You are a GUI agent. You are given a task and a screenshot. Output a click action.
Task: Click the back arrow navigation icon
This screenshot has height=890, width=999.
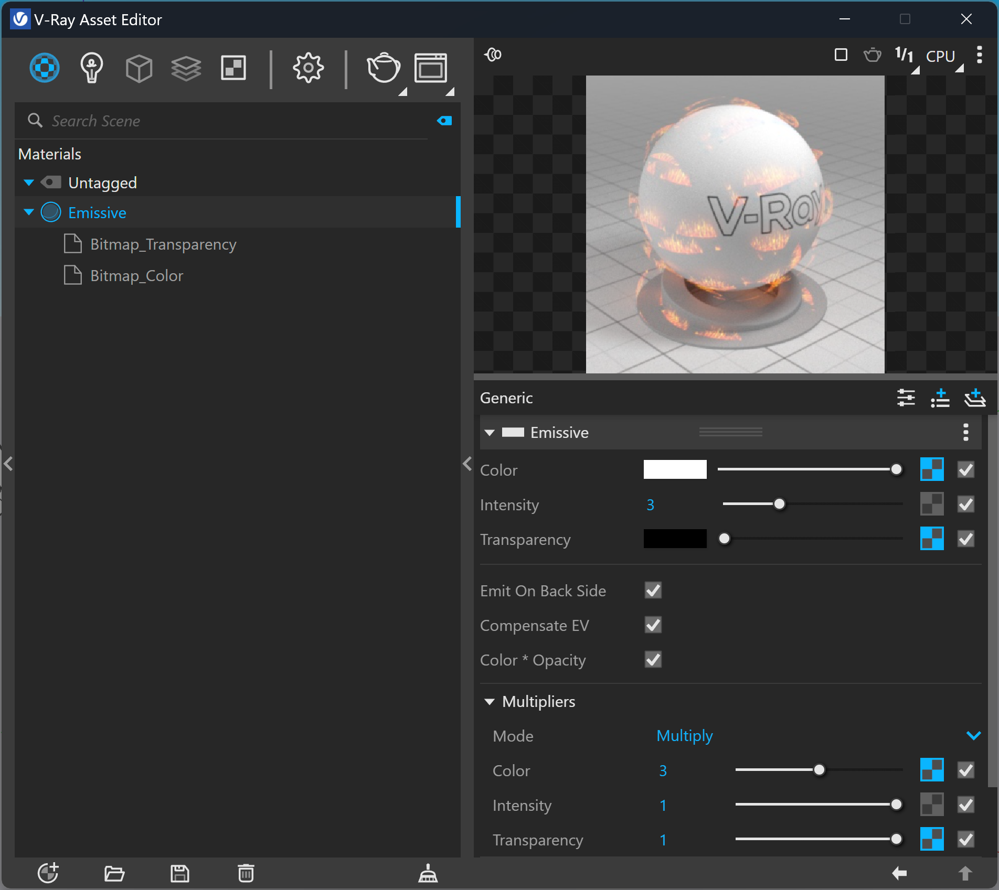[899, 874]
